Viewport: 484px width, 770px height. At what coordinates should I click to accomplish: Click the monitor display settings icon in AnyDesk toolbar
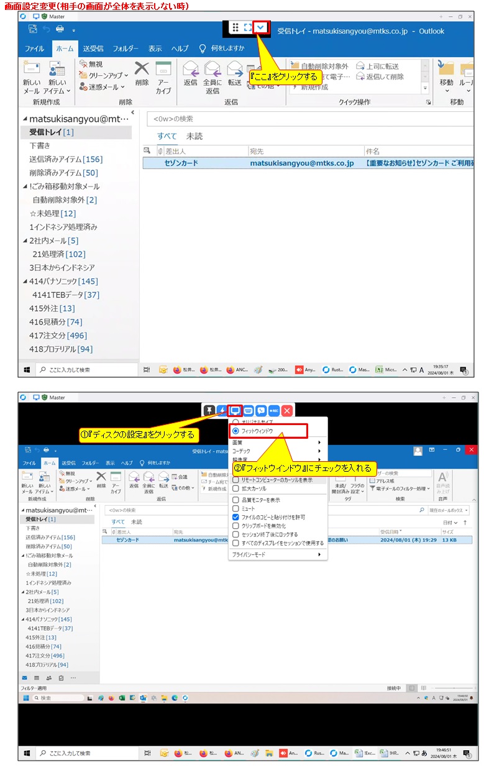[x=235, y=410]
